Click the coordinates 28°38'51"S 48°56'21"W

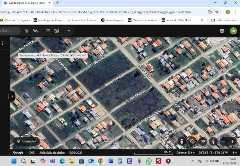point(213,153)
